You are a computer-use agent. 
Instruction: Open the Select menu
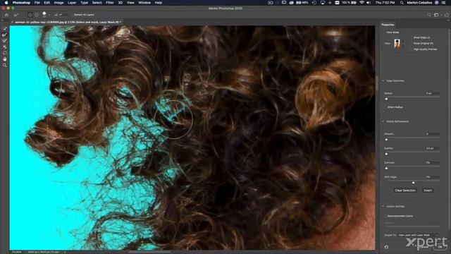[x=97, y=3]
